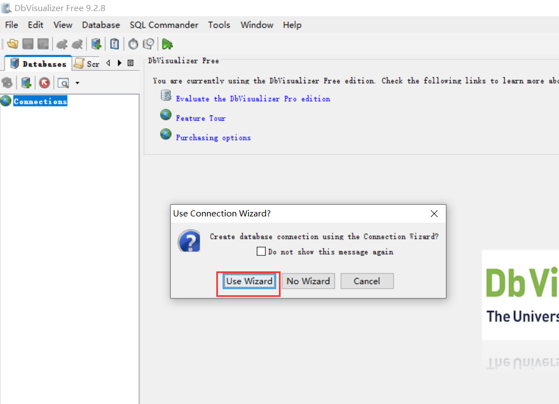Image resolution: width=559 pixels, height=404 pixels.
Task: Start a new SQL Commander with the green play icon
Action: [x=166, y=44]
